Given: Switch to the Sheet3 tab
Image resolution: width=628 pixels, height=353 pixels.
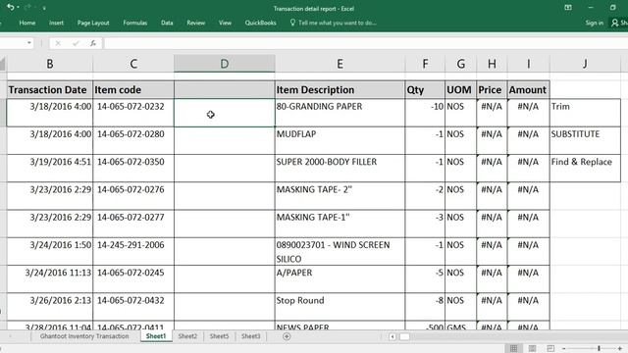Looking at the screenshot, I should 251,336.
